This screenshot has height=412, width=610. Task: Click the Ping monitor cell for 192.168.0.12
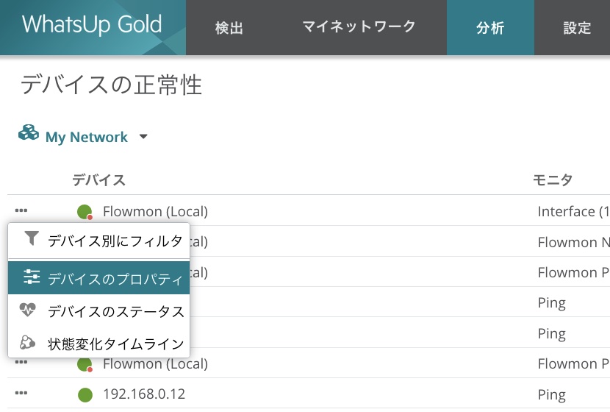click(551, 394)
